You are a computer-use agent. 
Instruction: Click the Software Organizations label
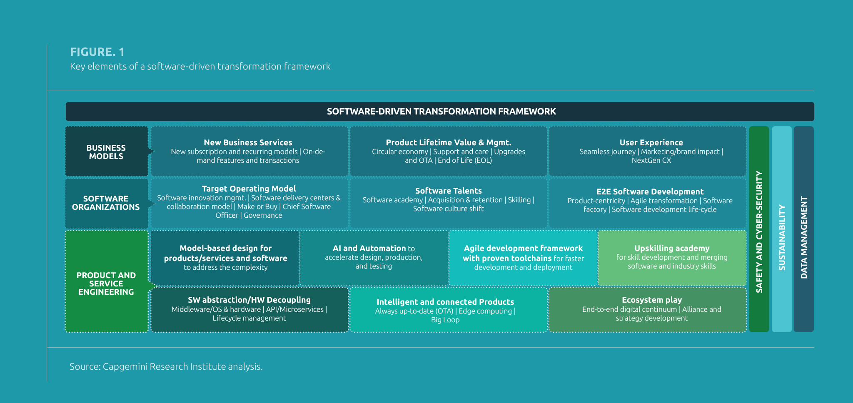[x=106, y=203]
